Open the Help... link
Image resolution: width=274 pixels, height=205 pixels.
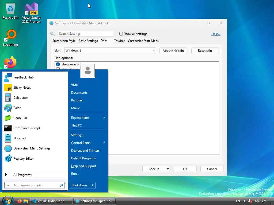pos(216,34)
